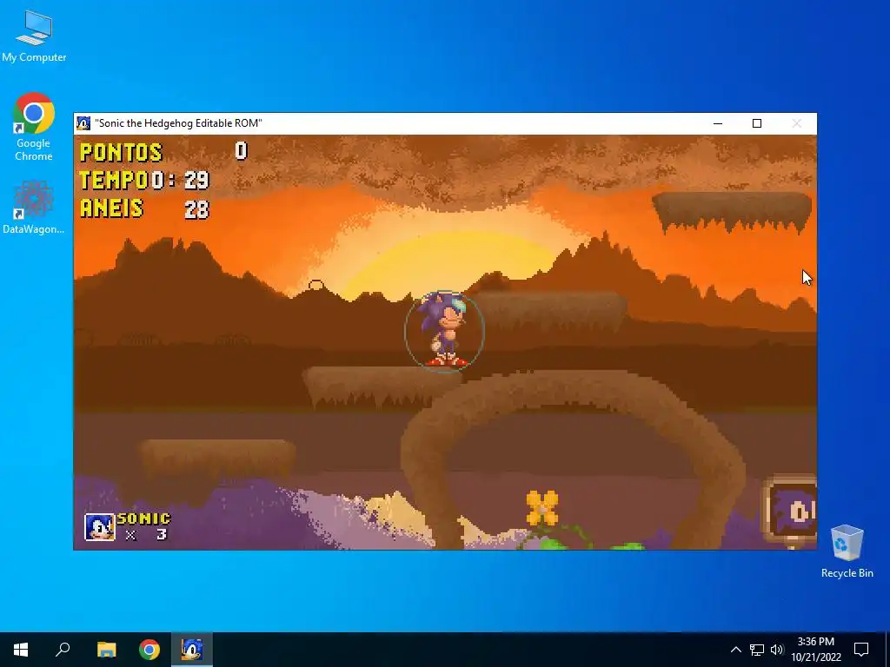Open the network status tray icon
890x667 pixels.
[757, 650]
